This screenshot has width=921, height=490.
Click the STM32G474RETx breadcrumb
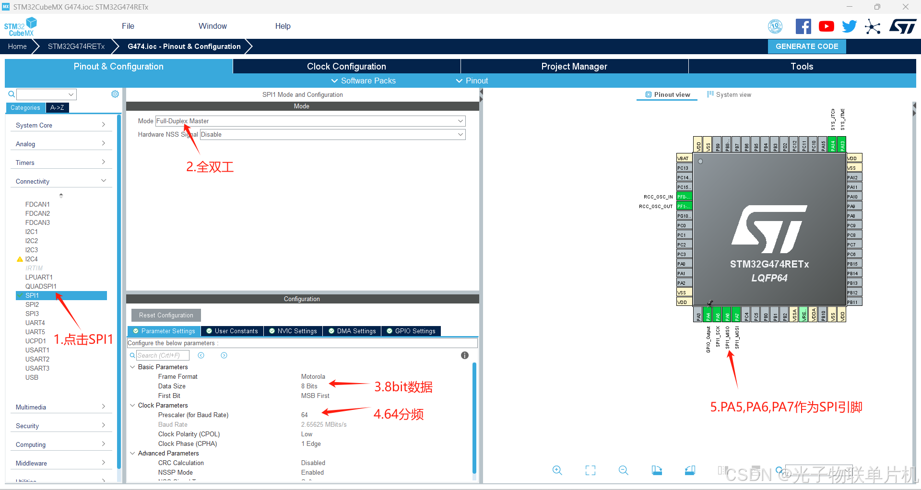tap(76, 47)
